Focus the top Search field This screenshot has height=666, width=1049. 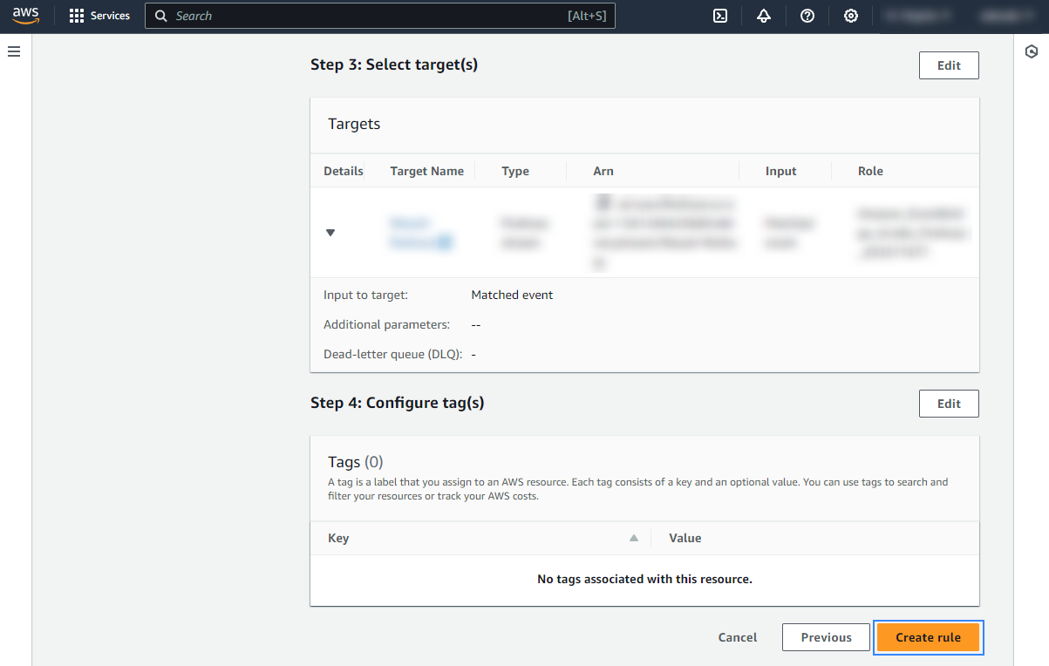point(366,16)
